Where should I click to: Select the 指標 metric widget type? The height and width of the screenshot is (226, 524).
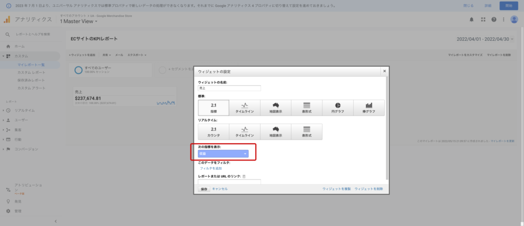tap(213, 108)
